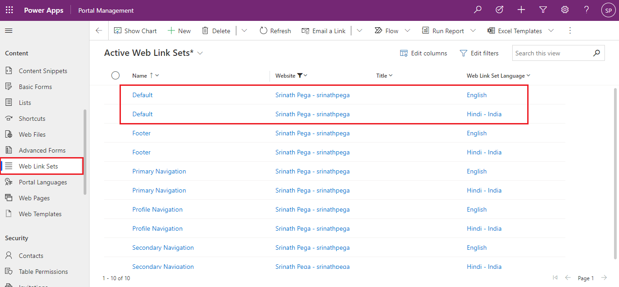619x287 pixels.
Task: Open Content Snippets in left navigation
Action: point(43,71)
